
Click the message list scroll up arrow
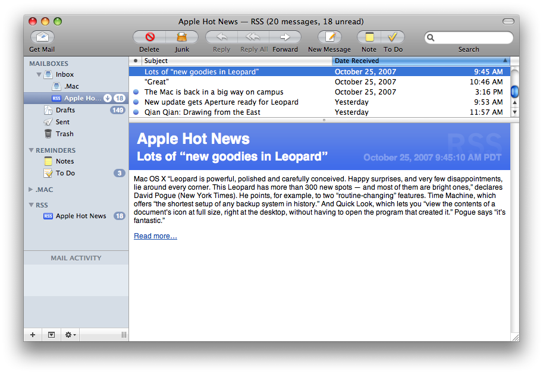(514, 102)
